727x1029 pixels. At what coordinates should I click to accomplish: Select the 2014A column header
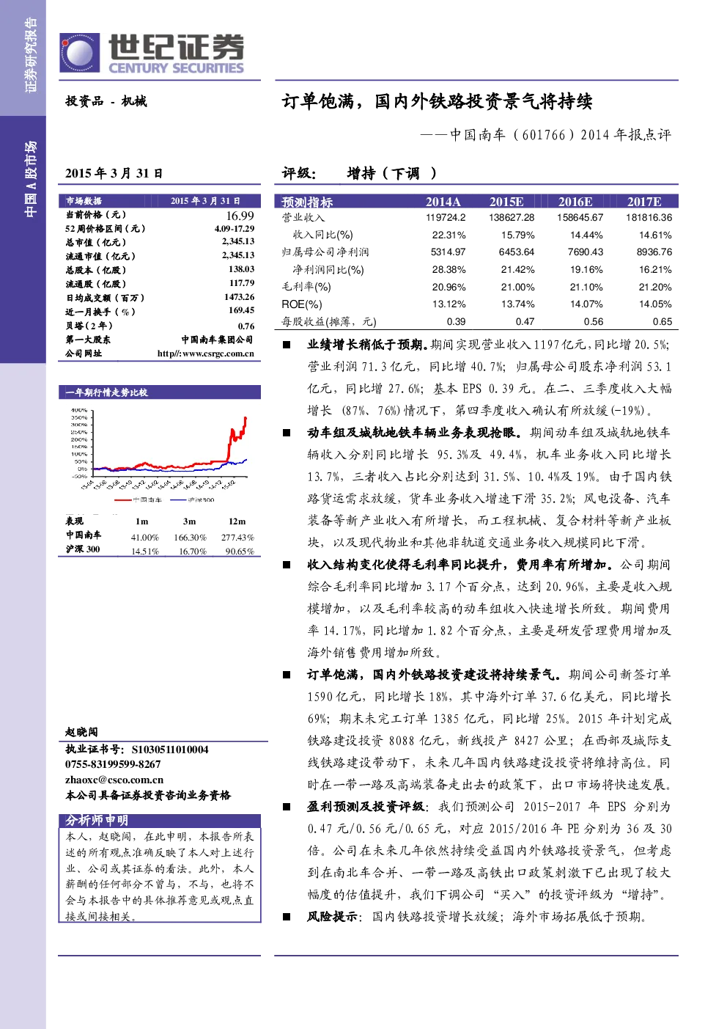pos(443,202)
